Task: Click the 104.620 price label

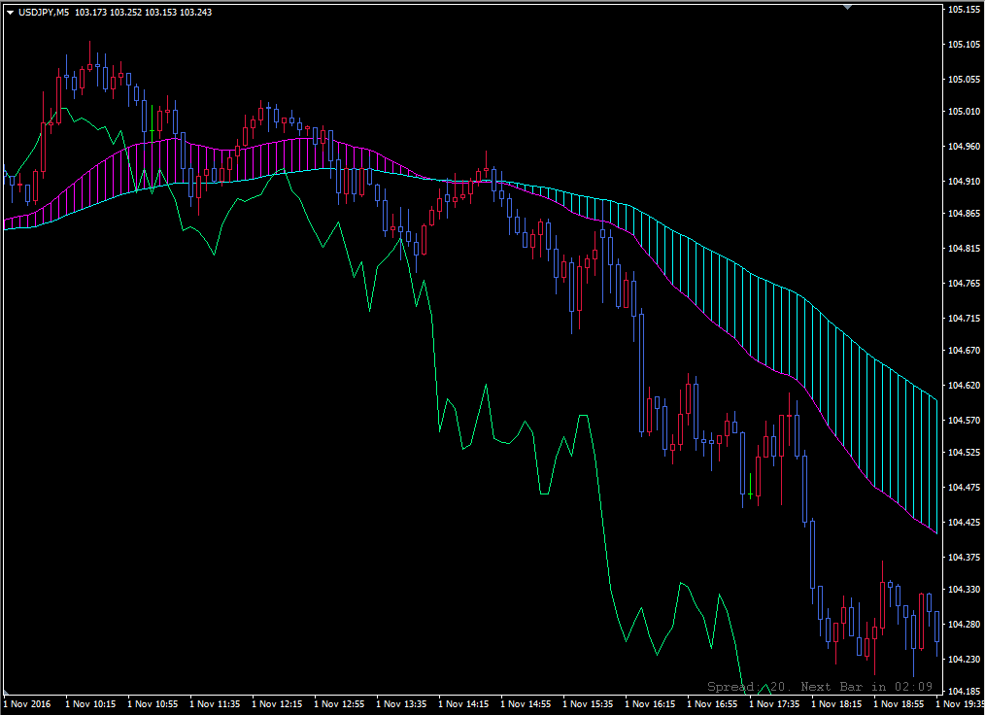Action: click(x=965, y=385)
